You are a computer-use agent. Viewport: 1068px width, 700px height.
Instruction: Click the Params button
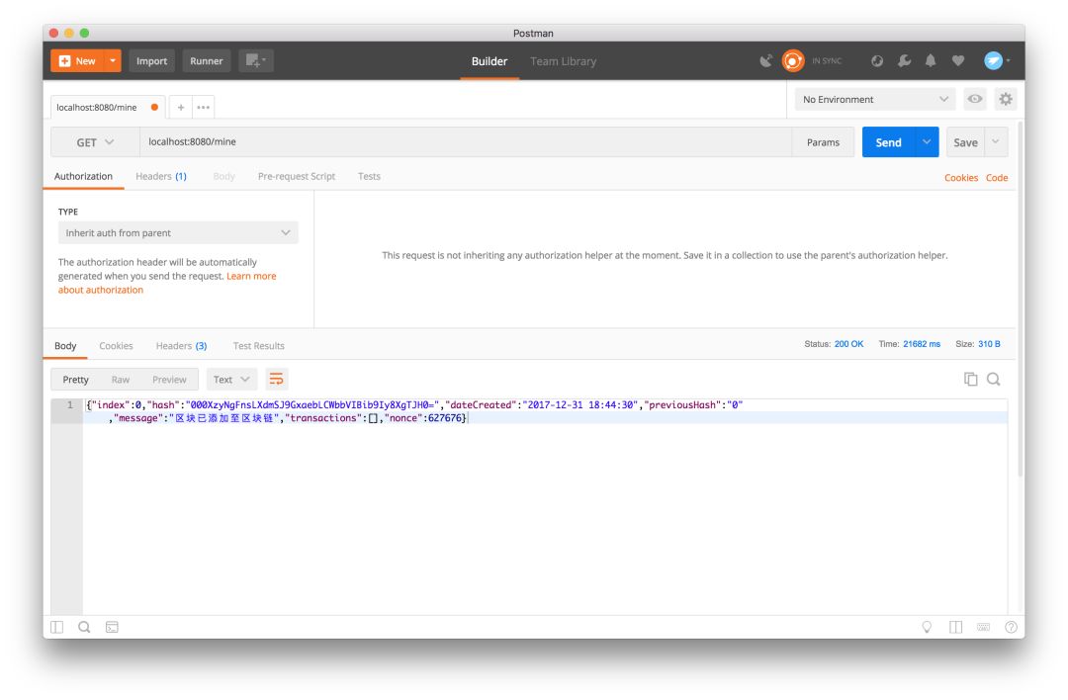823,142
